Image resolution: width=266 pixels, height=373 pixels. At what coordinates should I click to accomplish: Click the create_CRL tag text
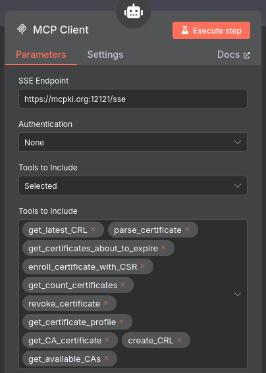[151, 341]
